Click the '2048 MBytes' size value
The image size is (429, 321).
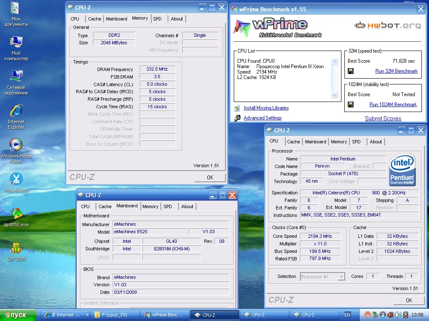pos(114,43)
